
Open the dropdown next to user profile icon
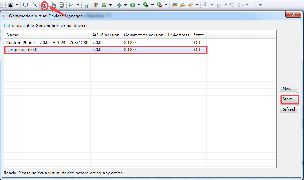point(17,5)
